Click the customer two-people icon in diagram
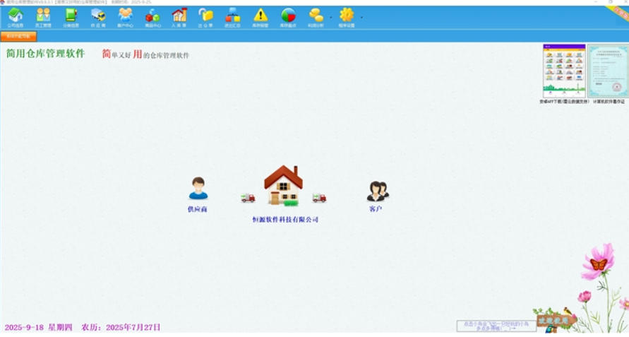 coord(378,191)
